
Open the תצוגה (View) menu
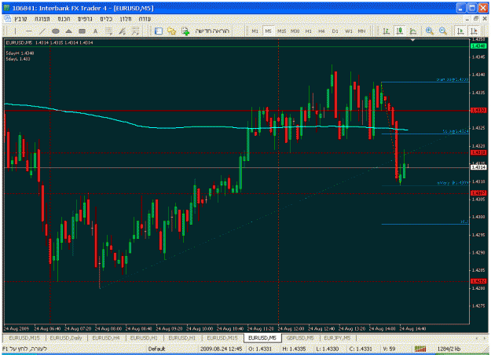pyautogui.click(x=42, y=19)
